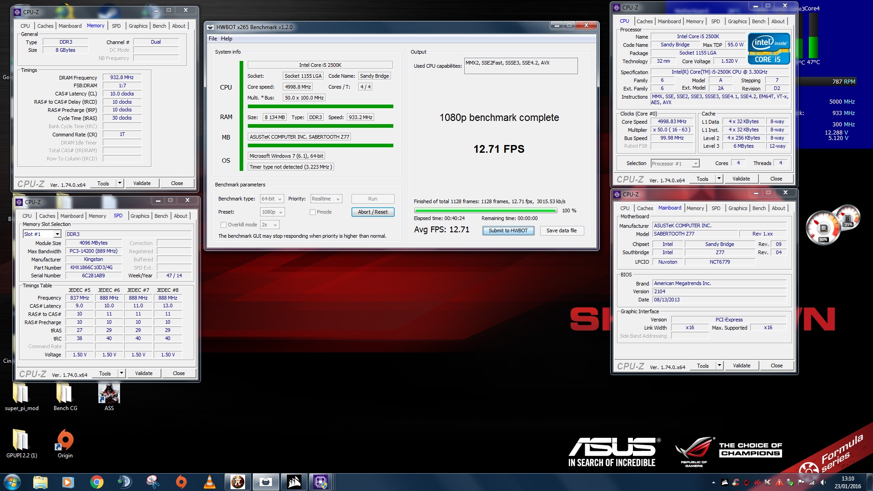Open the super_pi_mod desktop folder

tap(21, 397)
